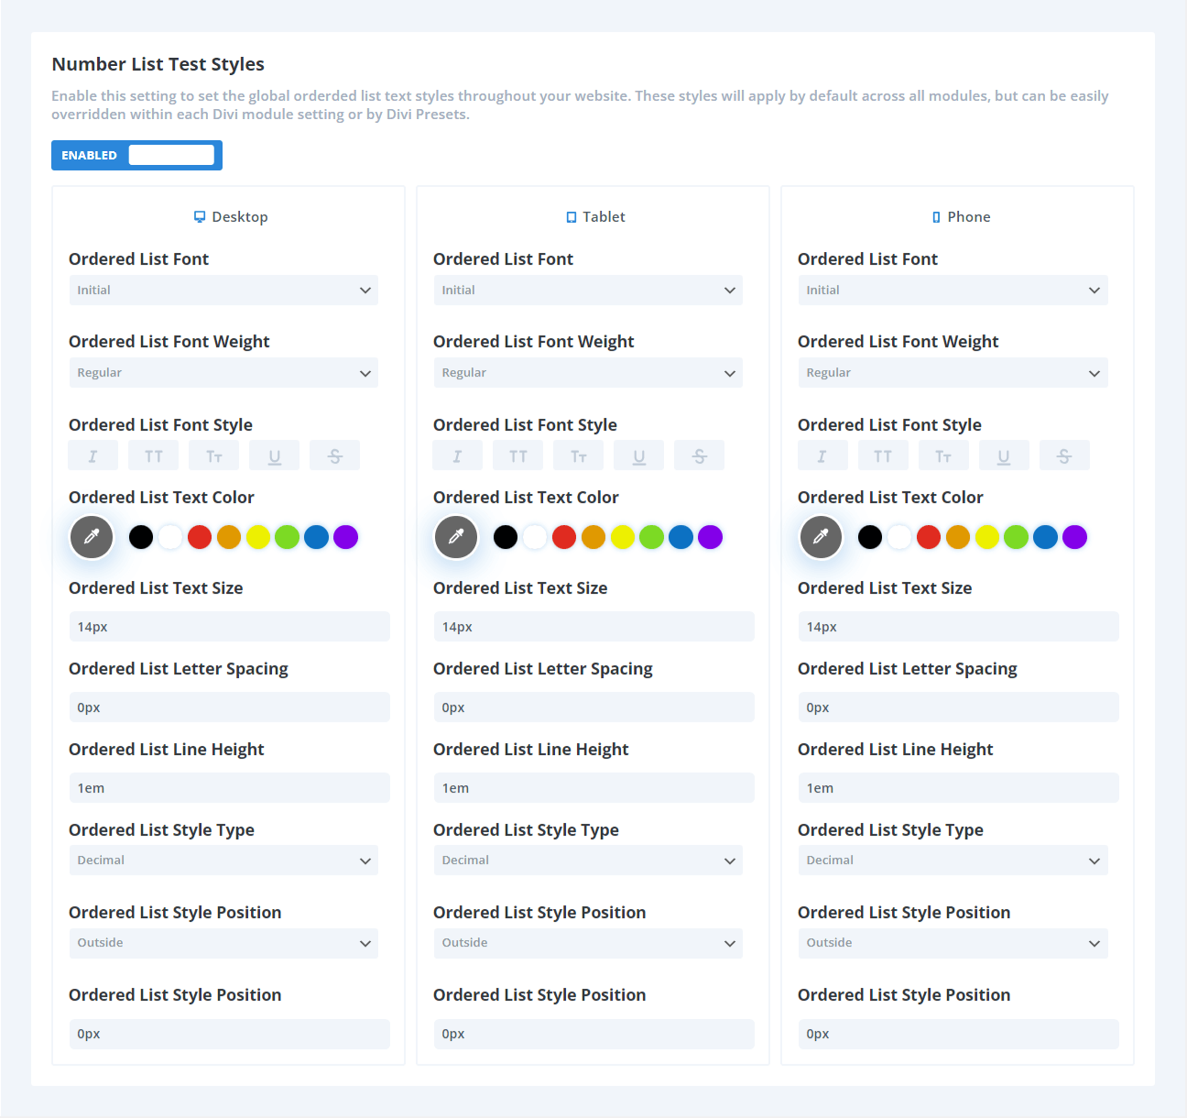Select the Desktop column header
This screenshot has height=1118, width=1187.
point(231,217)
